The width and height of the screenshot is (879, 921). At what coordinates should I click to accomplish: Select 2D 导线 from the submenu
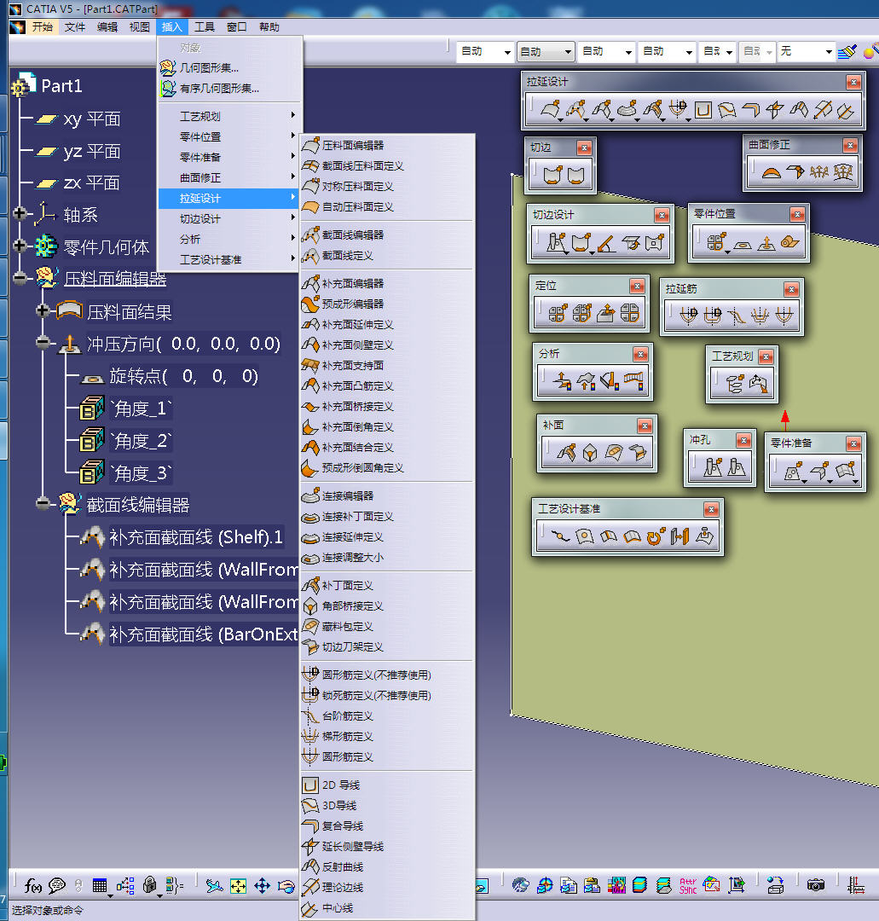pos(340,785)
